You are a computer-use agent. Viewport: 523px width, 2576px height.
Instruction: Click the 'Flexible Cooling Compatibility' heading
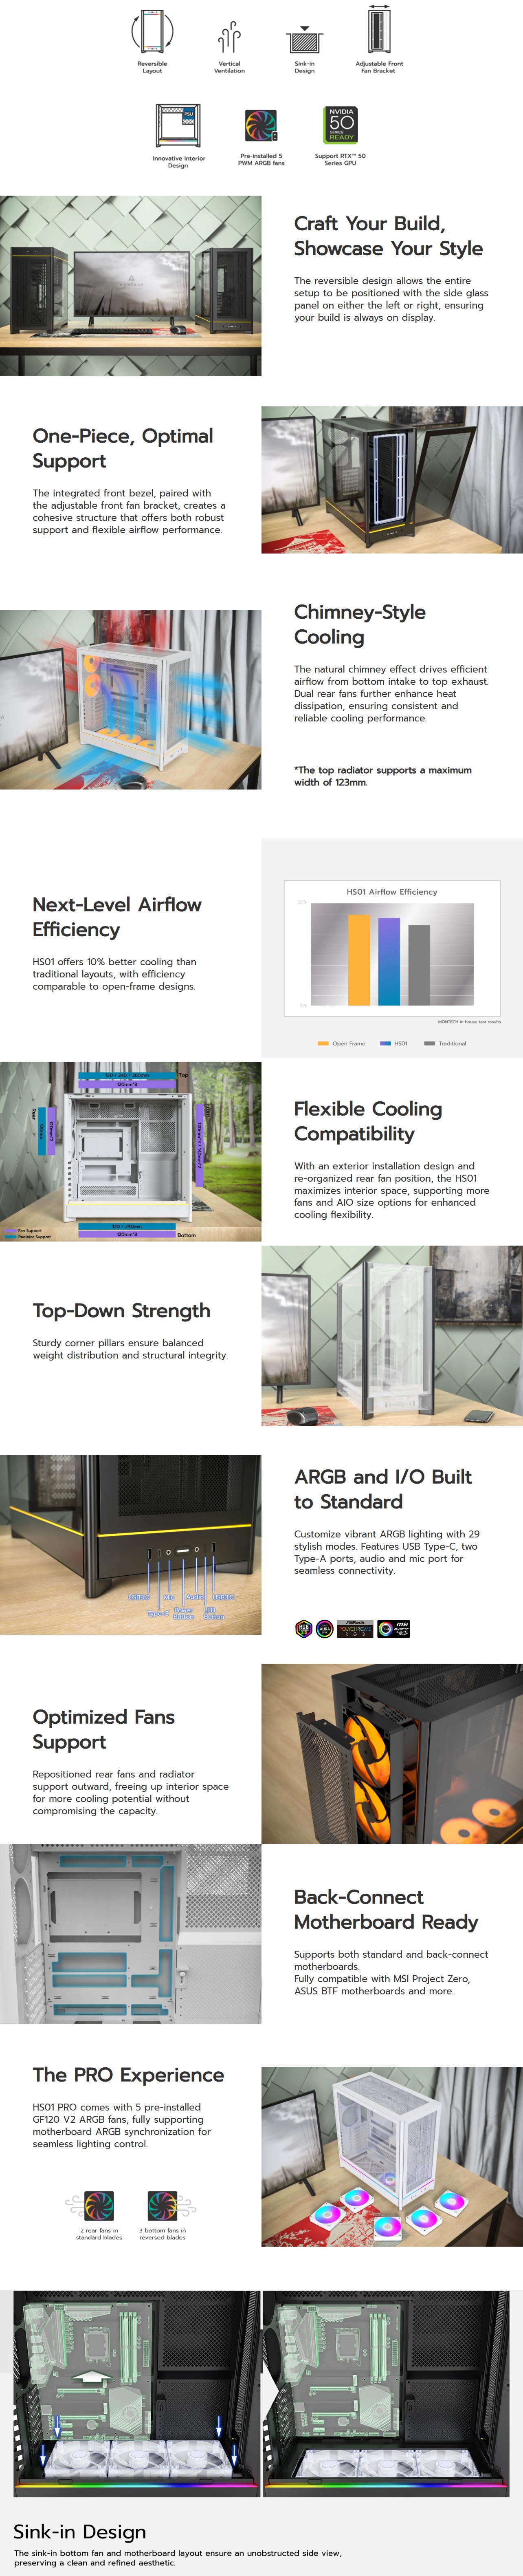click(368, 1121)
